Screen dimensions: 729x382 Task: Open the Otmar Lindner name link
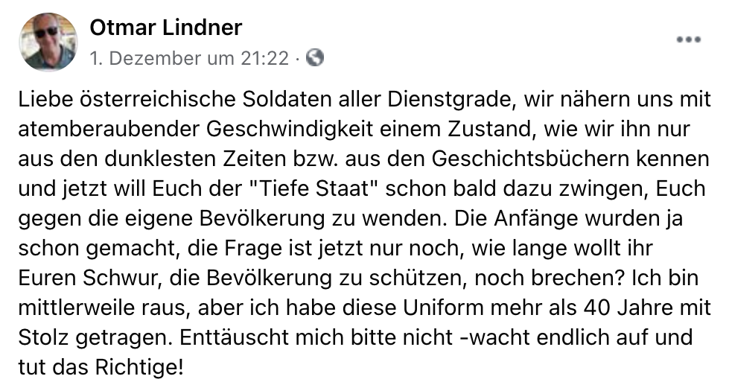[x=165, y=28]
